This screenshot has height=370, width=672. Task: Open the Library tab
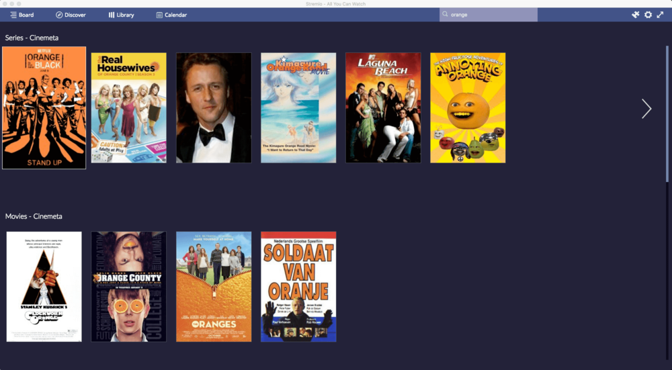[x=121, y=15]
